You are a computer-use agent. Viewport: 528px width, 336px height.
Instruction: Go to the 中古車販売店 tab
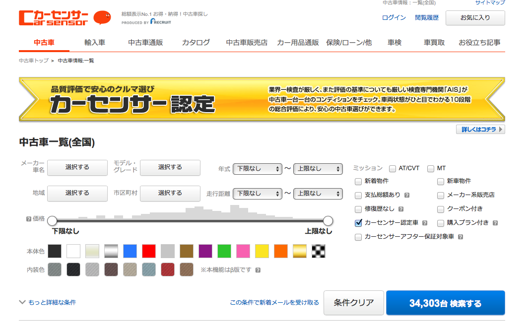(247, 43)
